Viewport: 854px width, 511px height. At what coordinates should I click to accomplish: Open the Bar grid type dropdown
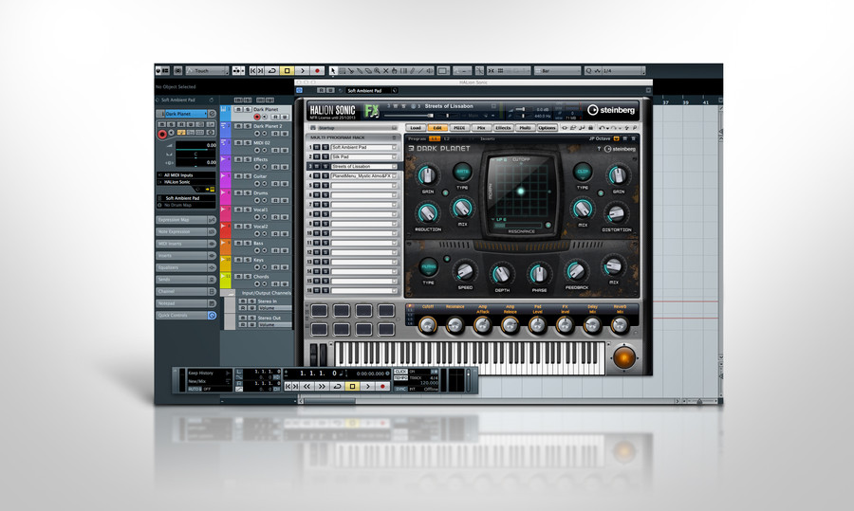(558, 71)
